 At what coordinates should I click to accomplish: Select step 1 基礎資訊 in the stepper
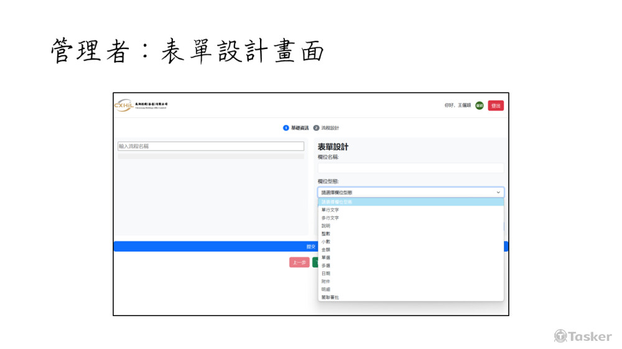pyautogui.click(x=295, y=128)
